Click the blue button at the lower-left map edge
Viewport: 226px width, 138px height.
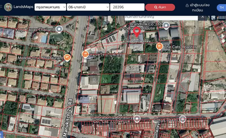(1, 135)
